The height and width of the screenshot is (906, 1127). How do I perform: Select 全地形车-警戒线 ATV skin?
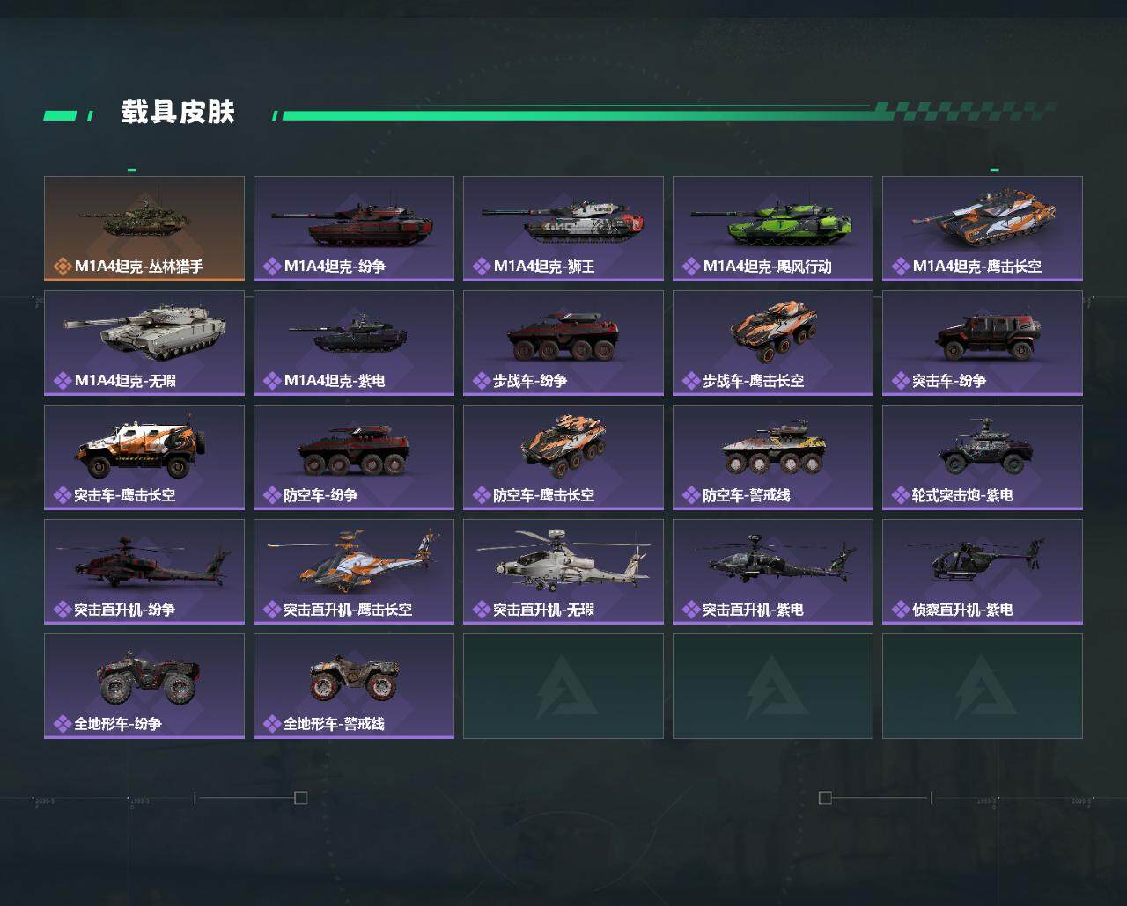point(354,686)
